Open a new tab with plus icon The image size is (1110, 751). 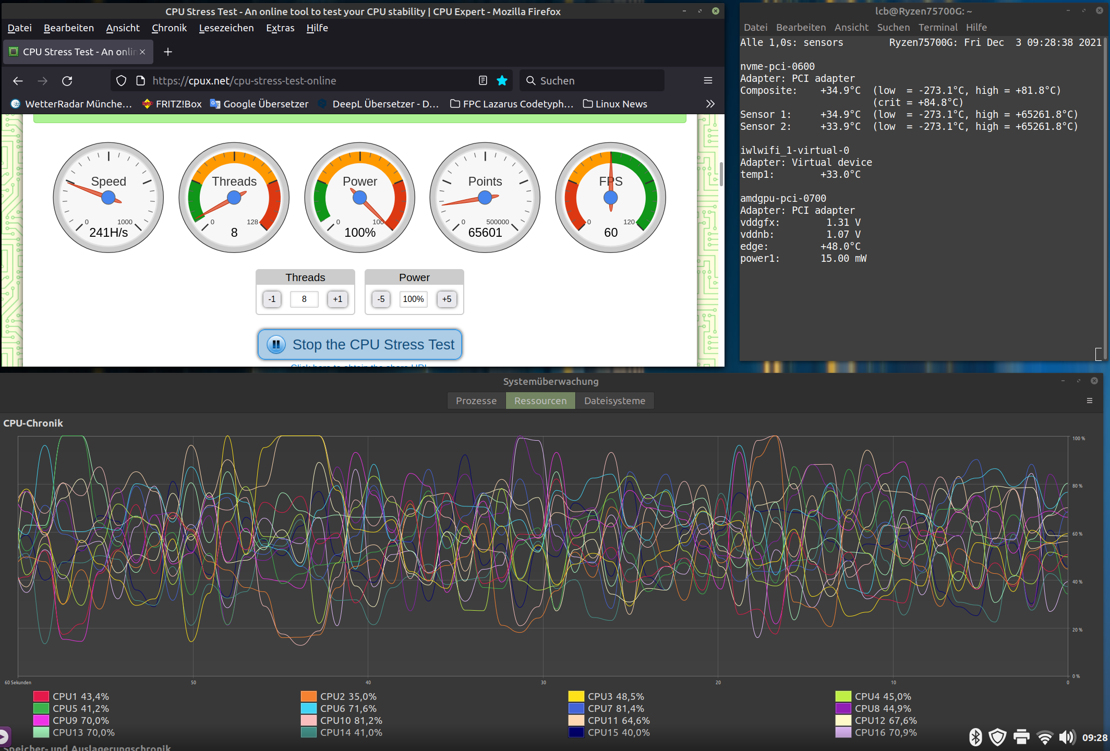(x=168, y=52)
